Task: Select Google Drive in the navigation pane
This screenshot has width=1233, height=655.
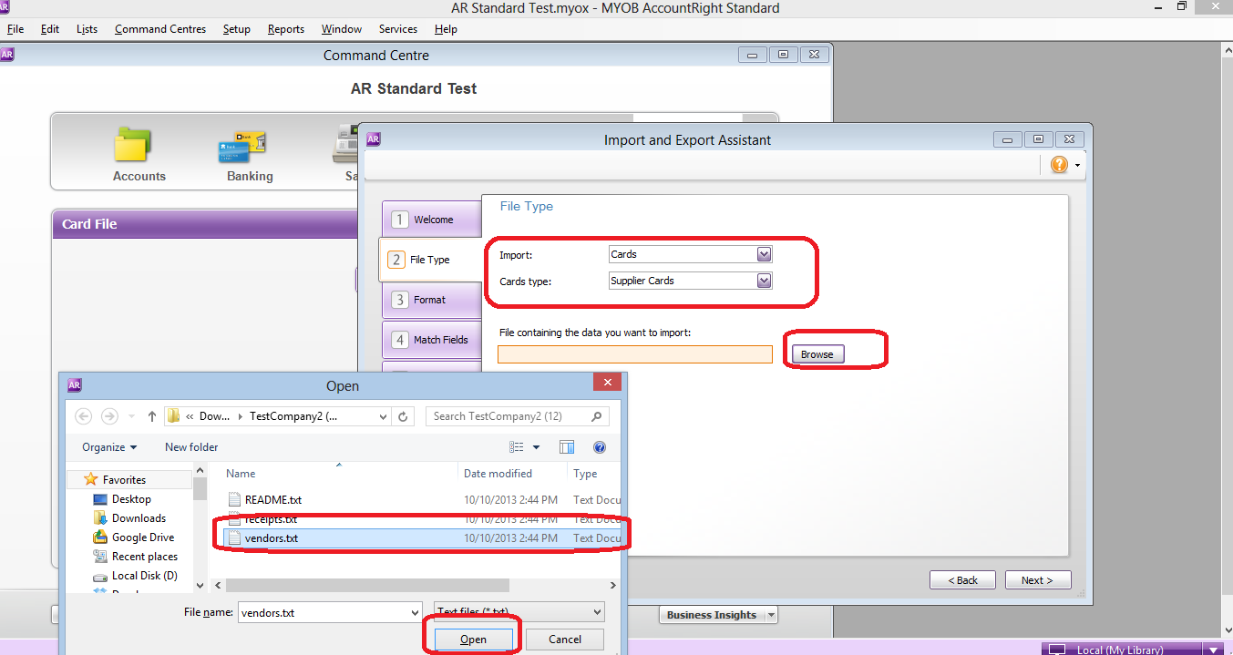Action: [x=133, y=537]
